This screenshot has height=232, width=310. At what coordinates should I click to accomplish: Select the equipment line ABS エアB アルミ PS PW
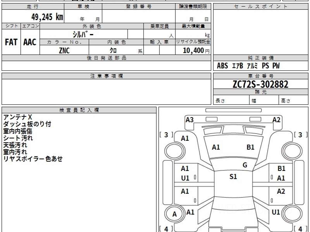click(x=248, y=66)
